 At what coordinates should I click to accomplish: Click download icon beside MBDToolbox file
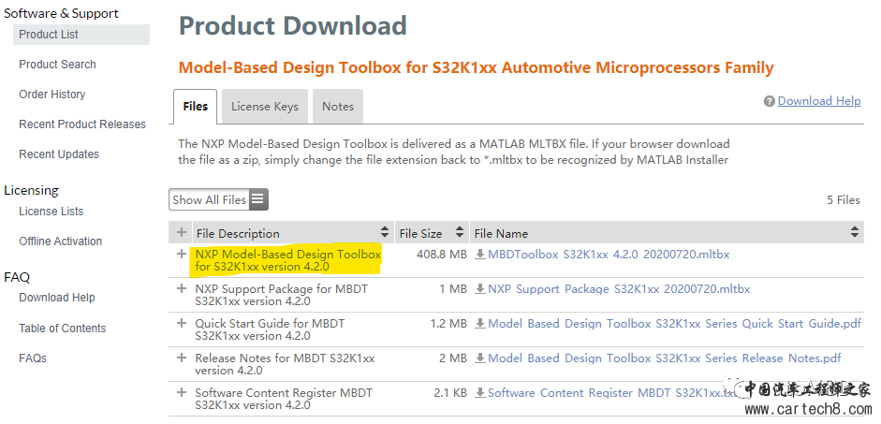click(x=480, y=255)
